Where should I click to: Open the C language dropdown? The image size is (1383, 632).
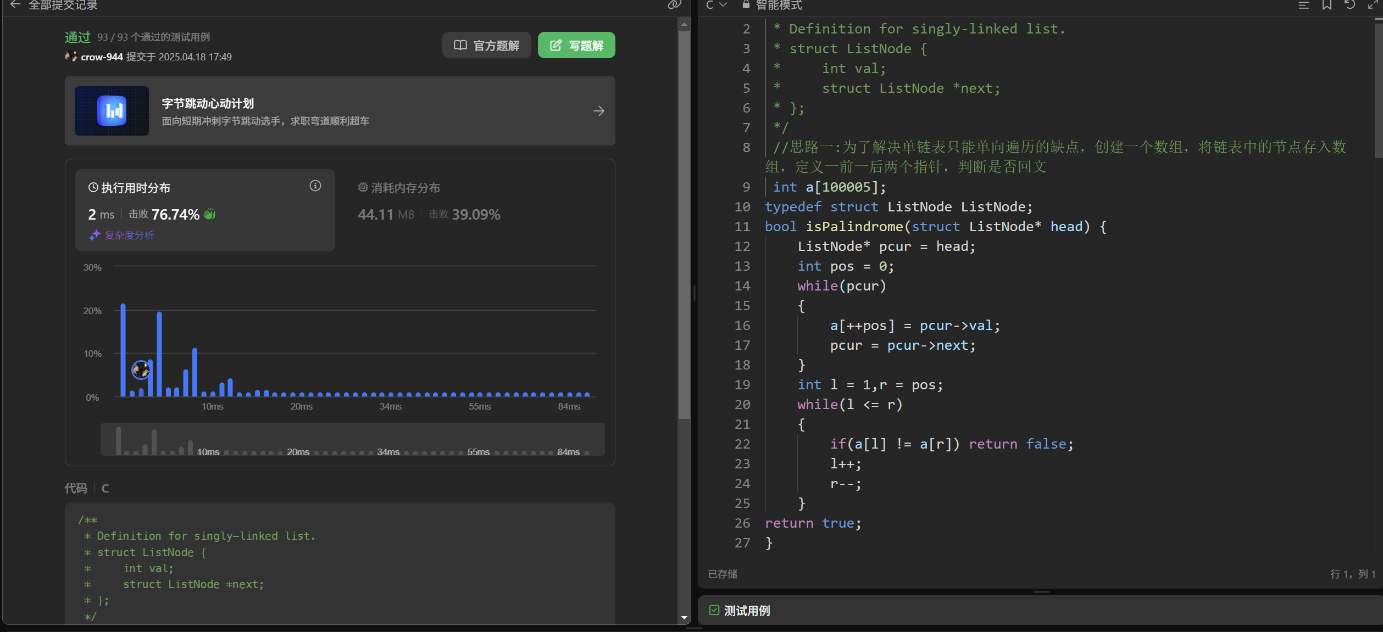click(x=716, y=5)
